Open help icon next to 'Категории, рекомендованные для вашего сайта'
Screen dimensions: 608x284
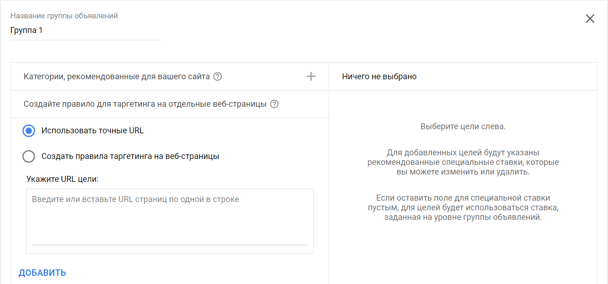(x=218, y=76)
